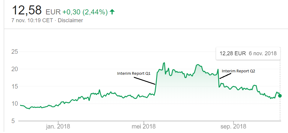Open the Disclaimer link
This screenshot has width=288, height=133.
click(70, 20)
